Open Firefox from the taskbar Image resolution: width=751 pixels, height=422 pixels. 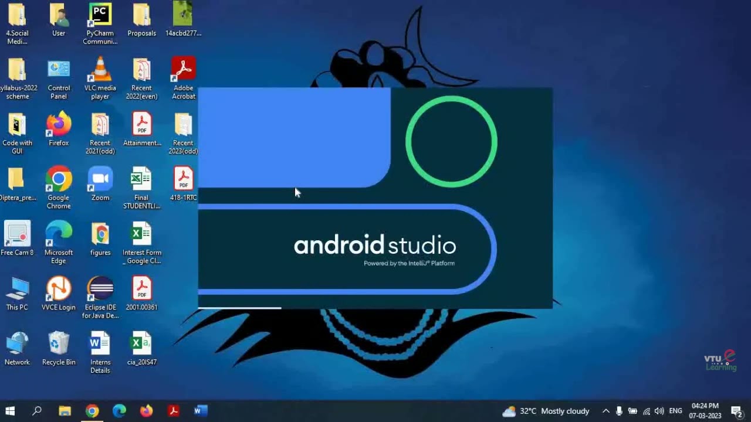click(x=146, y=411)
